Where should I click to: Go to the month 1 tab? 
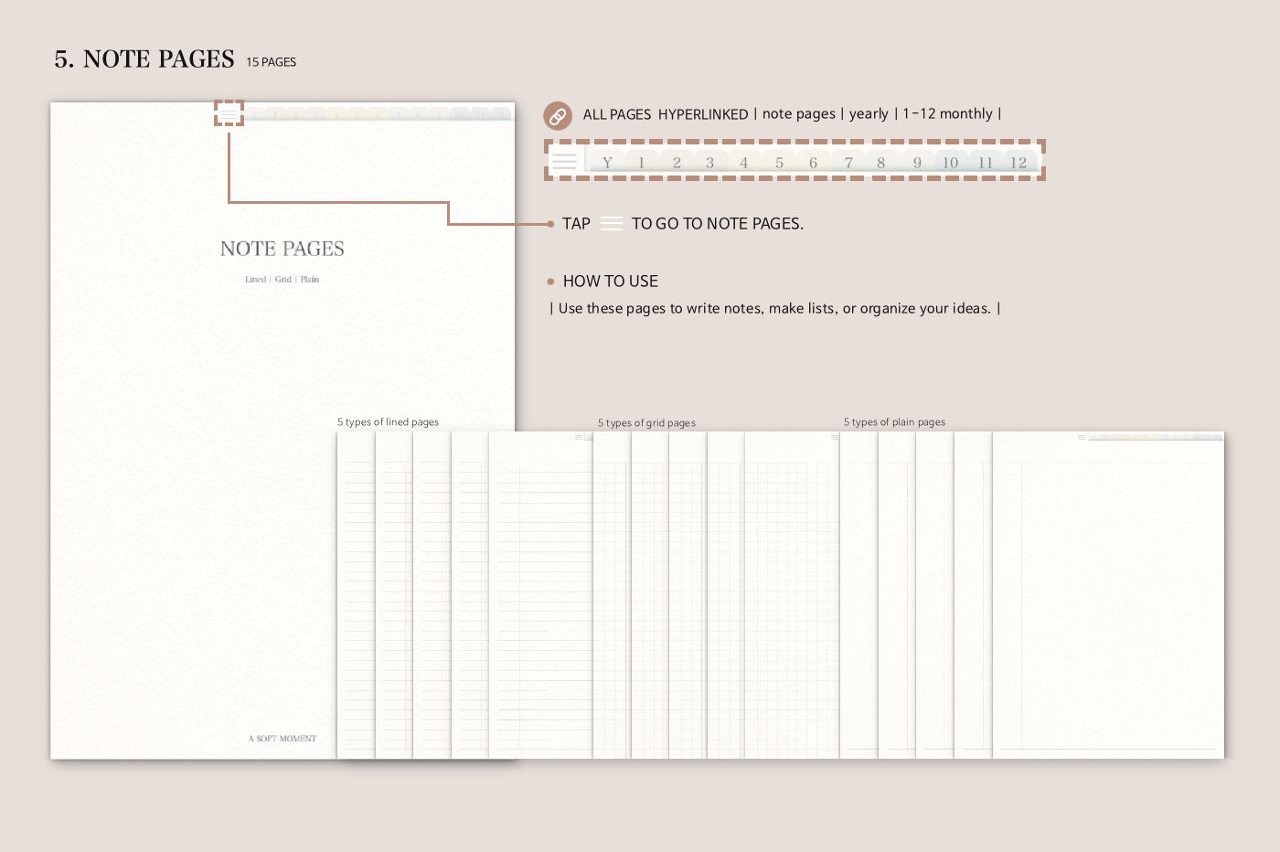[x=641, y=163]
